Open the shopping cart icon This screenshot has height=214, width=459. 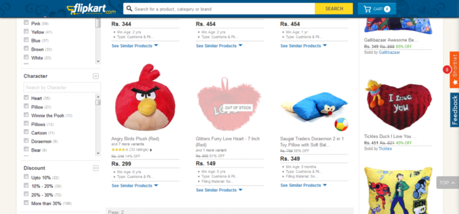(x=367, y=9)
